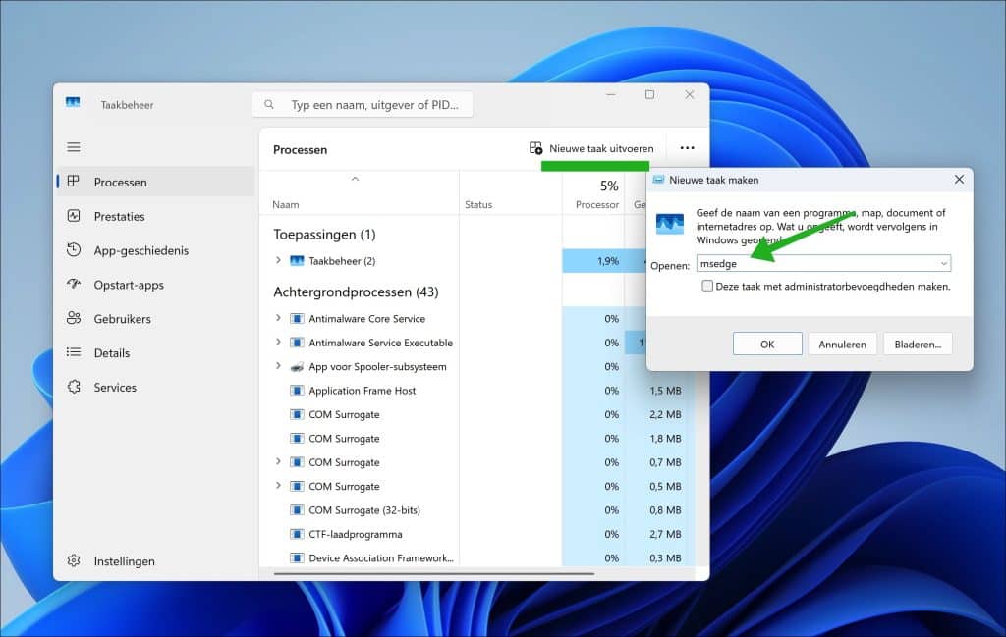Expand the Antimalware Core Service row
1006x637 pixels.
click(x=278, y=318)
